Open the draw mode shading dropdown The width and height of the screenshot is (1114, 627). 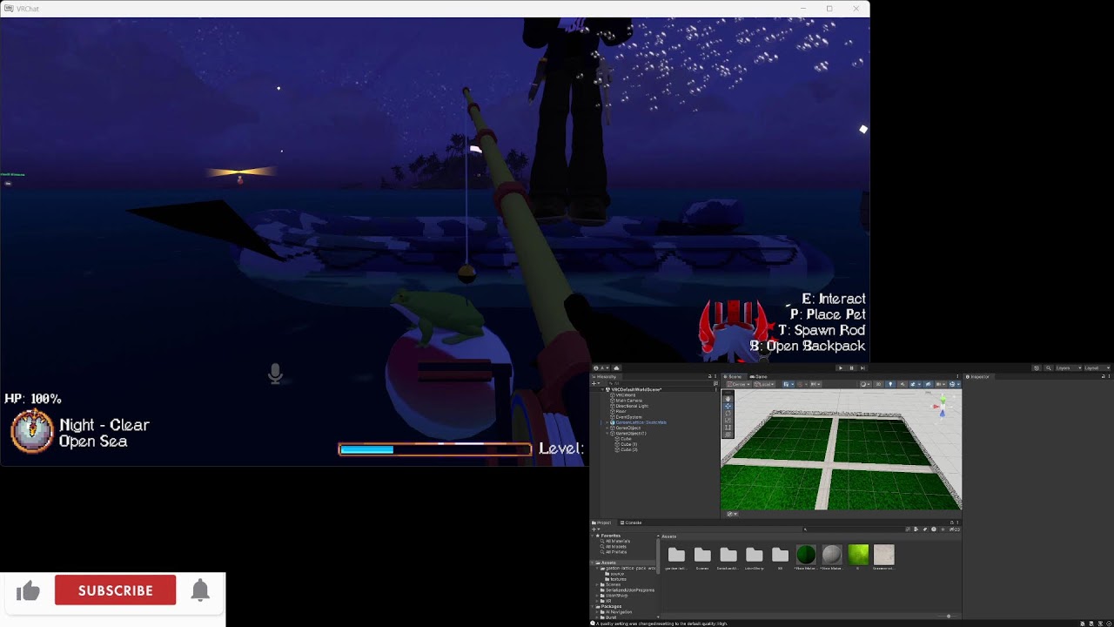click(x=866, y=384)
